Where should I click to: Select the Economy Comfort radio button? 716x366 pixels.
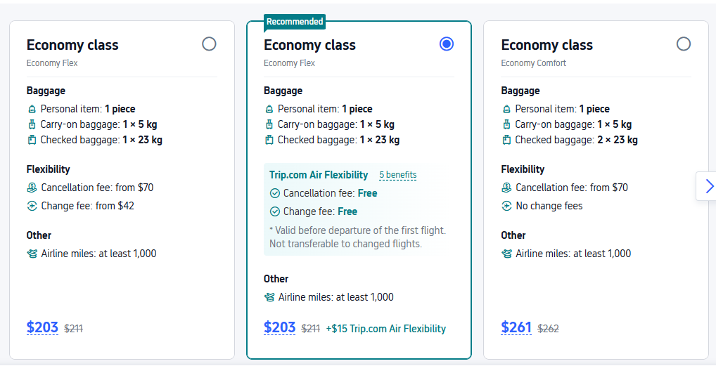point(683,44)
